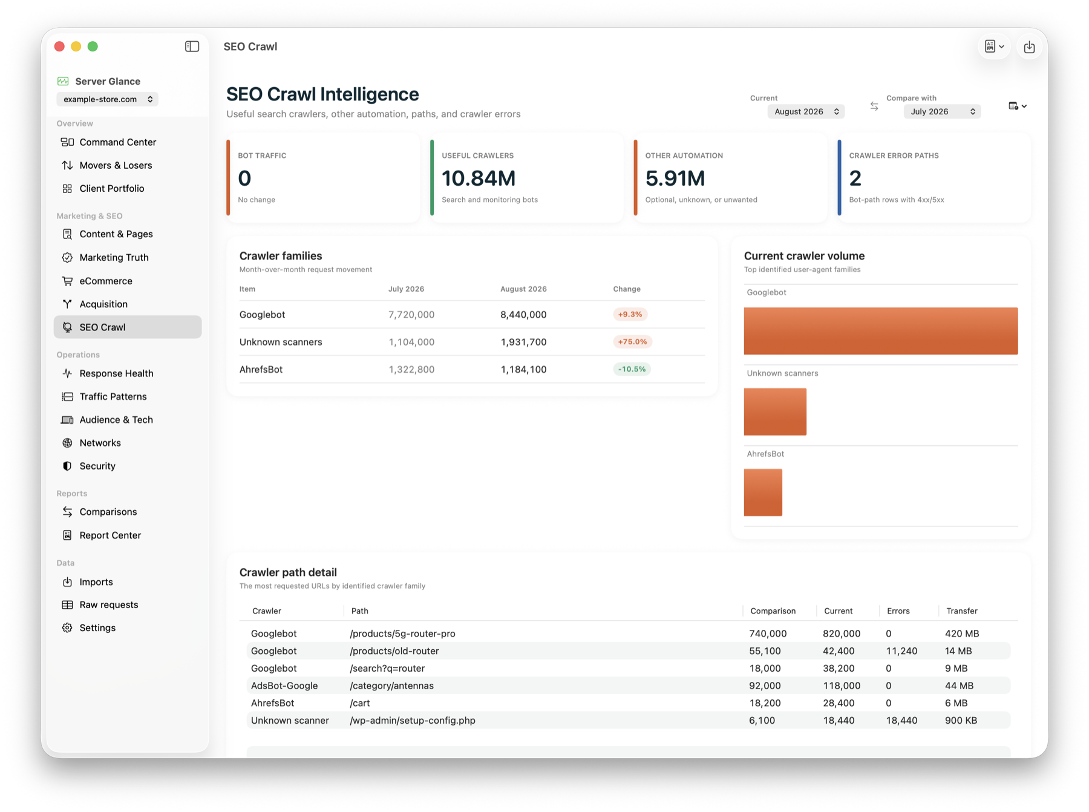Viewport: 1089px width, 812px height.
Task: Click the Client Portfolio grid icon
Action: (x=67, y=188)
